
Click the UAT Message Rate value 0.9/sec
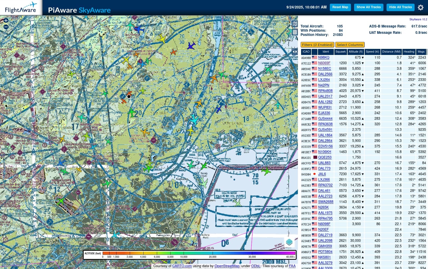click(421, 33)
